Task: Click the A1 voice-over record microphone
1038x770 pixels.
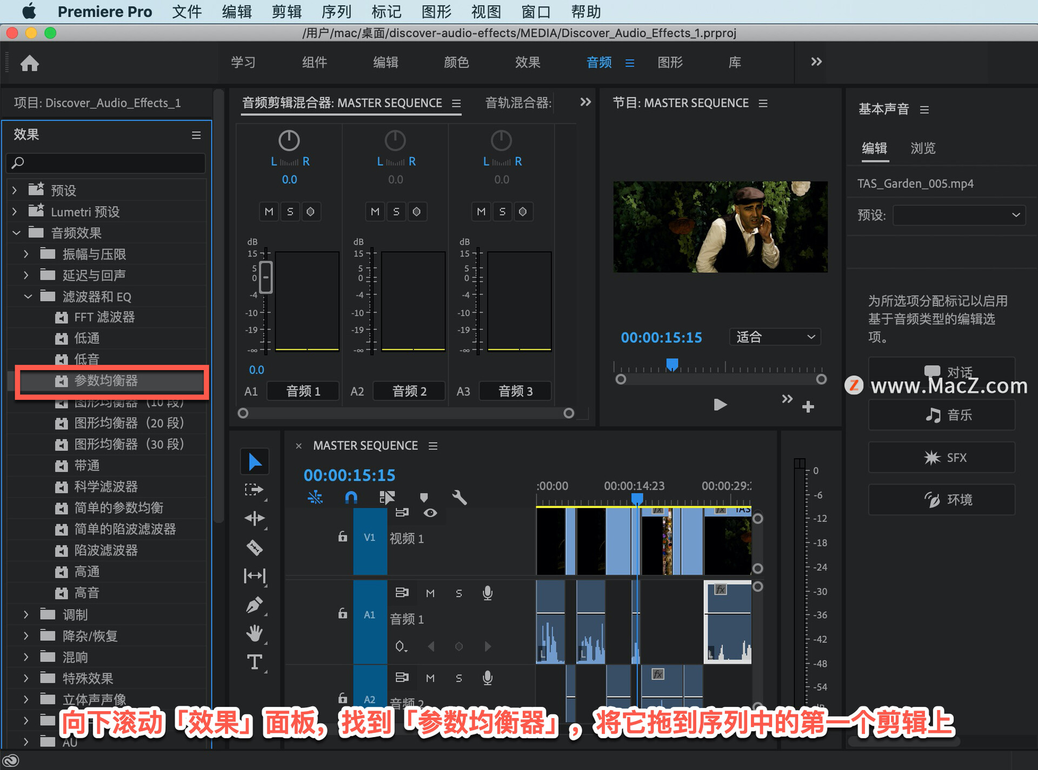Action: coord(488,593)
